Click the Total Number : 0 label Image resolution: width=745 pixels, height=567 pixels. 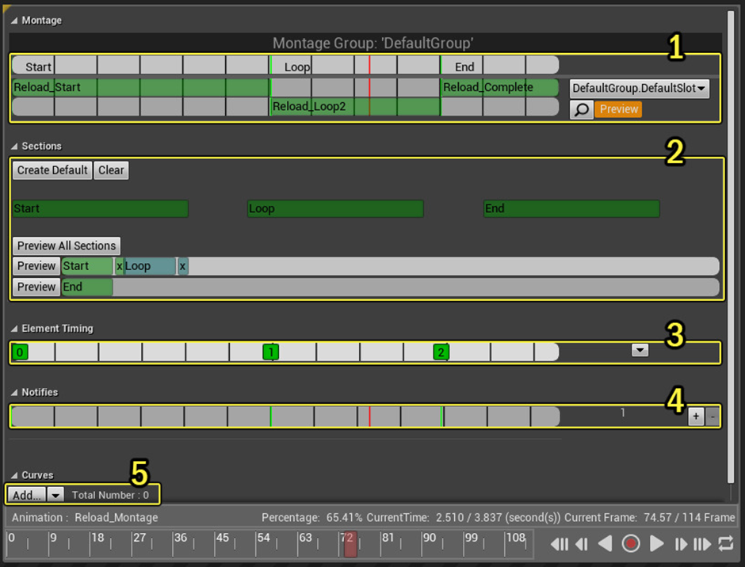click(110, 495)
